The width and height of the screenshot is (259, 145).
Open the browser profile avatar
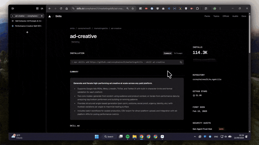coord(214,8)
